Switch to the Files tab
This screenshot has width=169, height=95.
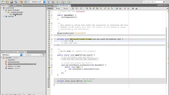(12, 6)
